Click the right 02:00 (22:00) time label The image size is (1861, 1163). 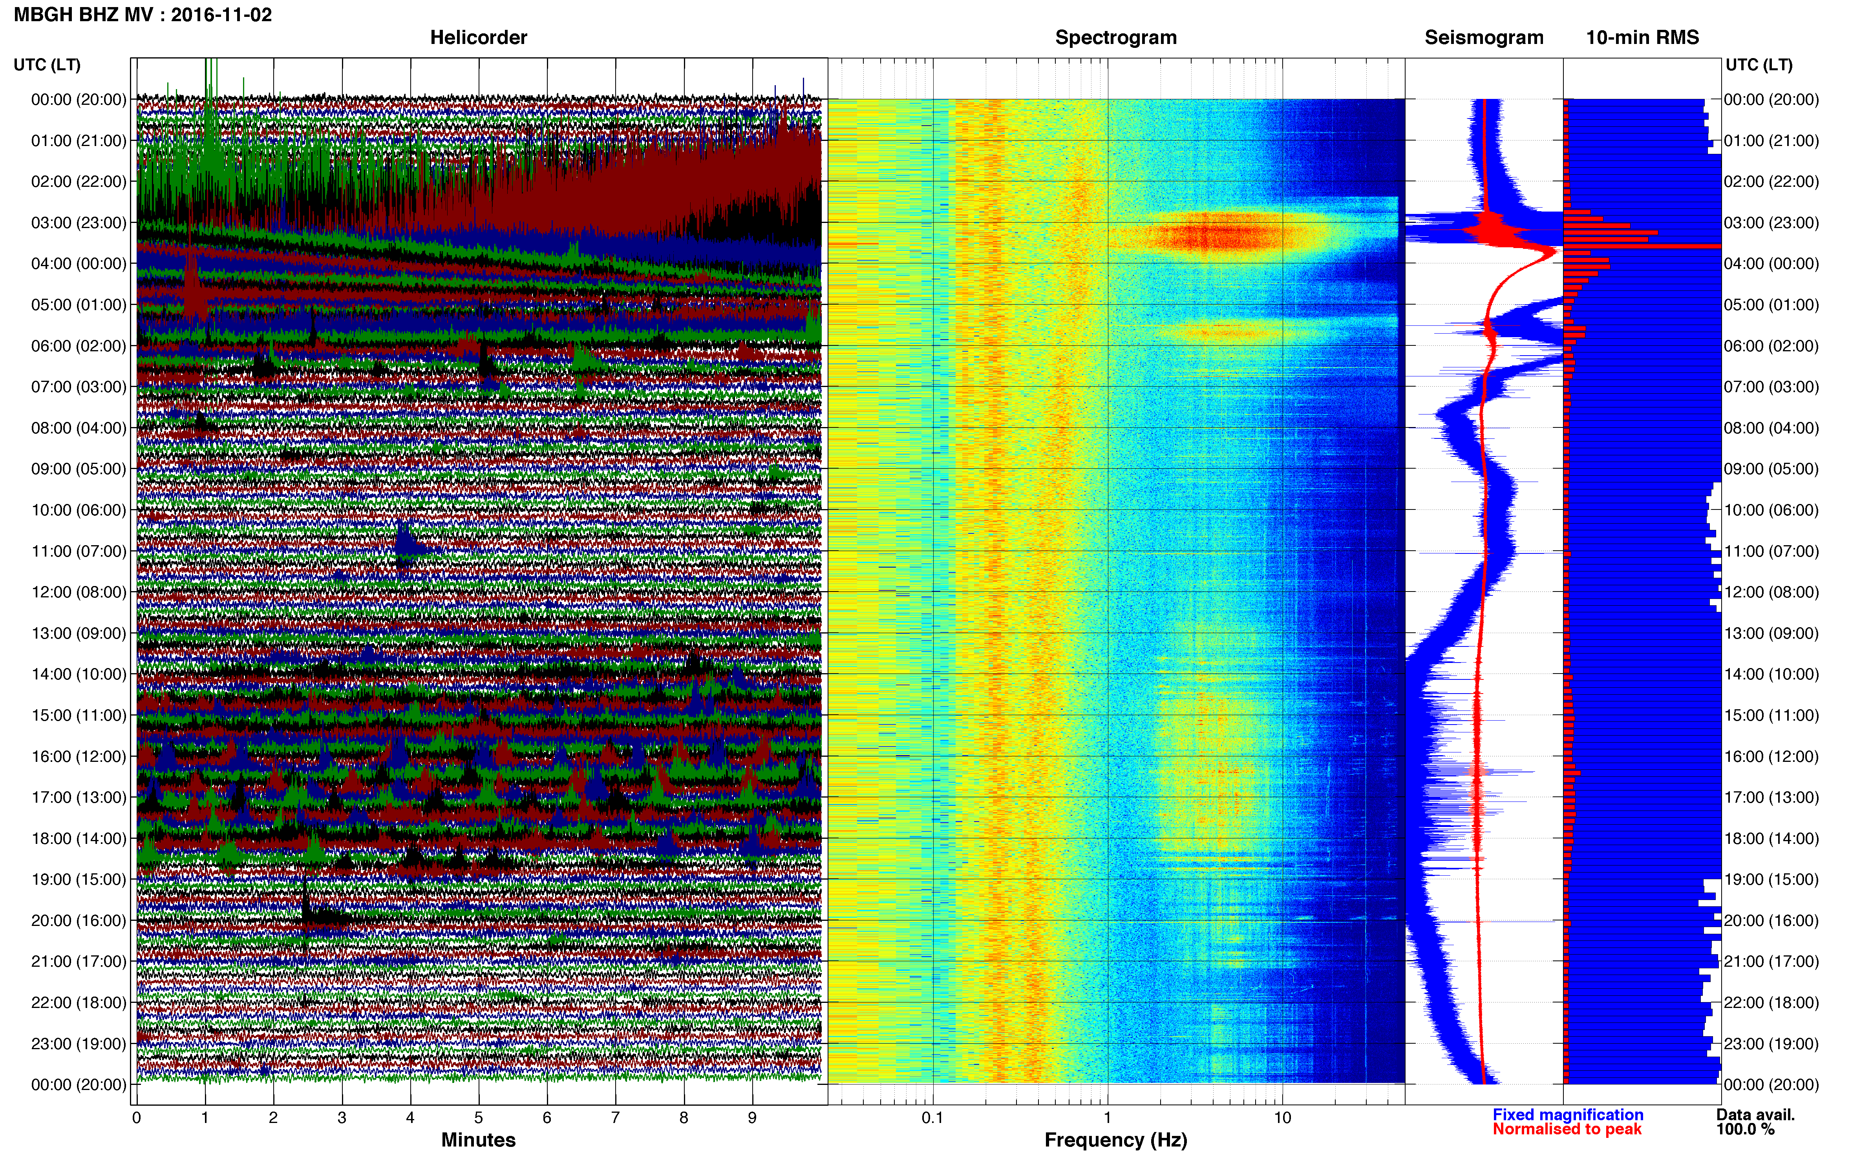click(x=1772, y=181)
